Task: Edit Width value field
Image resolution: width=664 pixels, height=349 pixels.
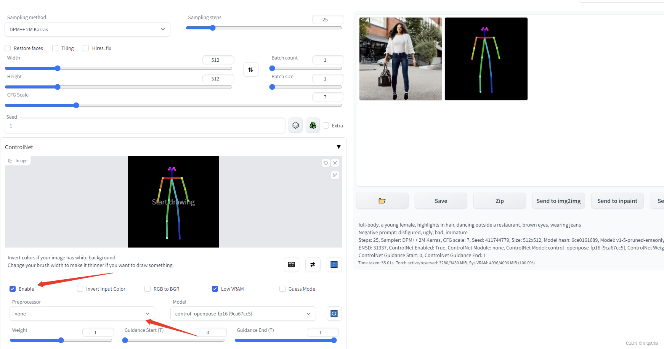Action: click(x=218, y=60)
